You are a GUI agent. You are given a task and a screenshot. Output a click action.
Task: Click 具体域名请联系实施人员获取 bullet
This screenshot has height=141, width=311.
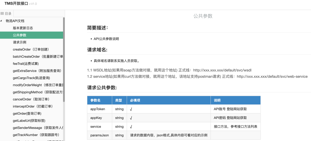coord(117,60)
